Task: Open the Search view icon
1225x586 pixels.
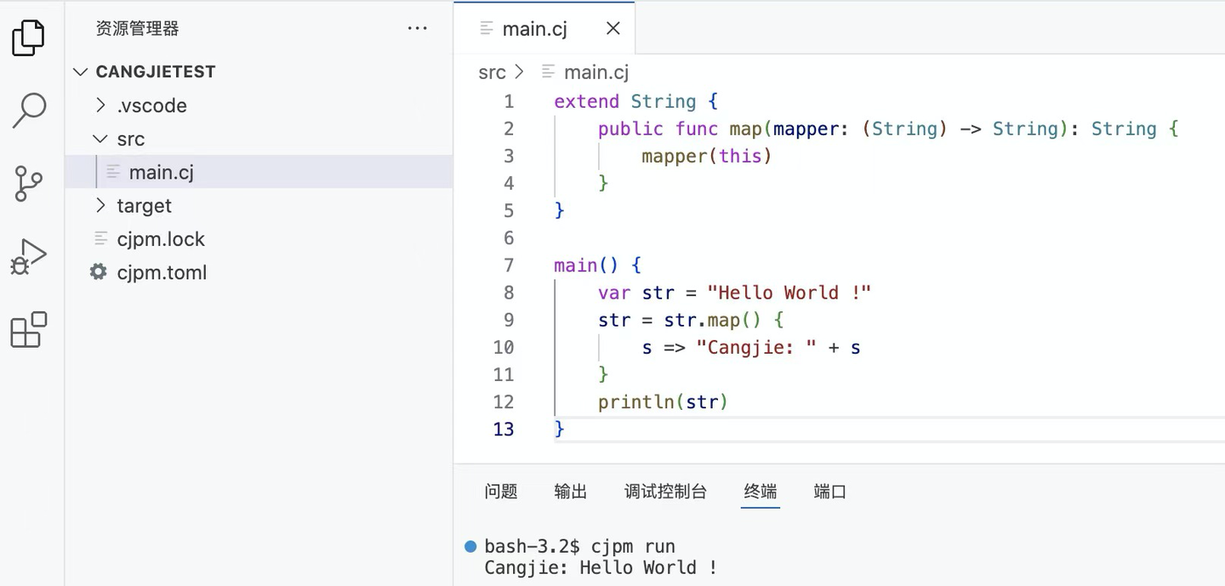Action: click(x=29, y=110)
